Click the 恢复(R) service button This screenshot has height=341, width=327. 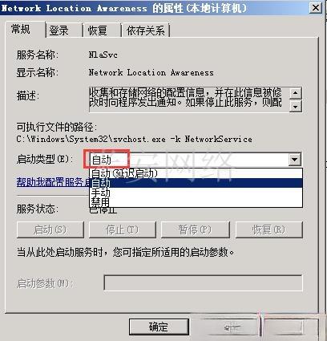click(268, 229)
